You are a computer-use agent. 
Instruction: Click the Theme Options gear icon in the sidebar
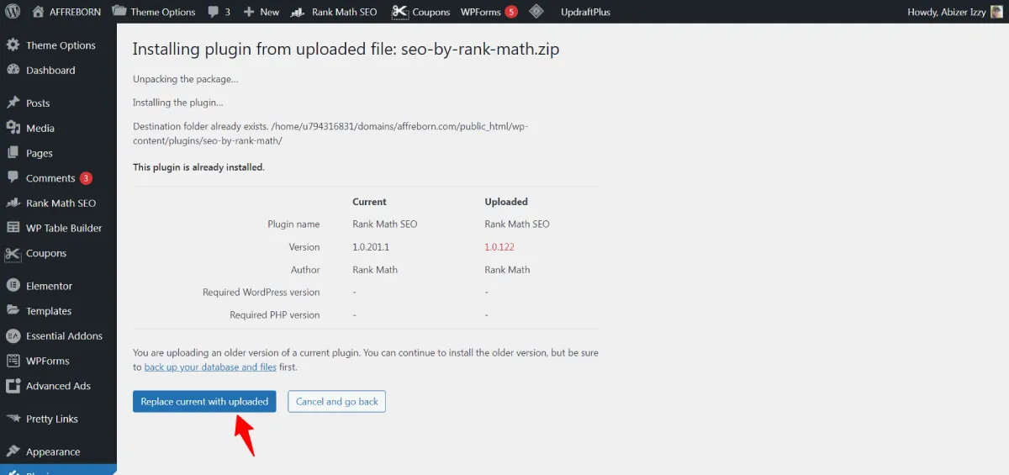[x=13, y=45]
